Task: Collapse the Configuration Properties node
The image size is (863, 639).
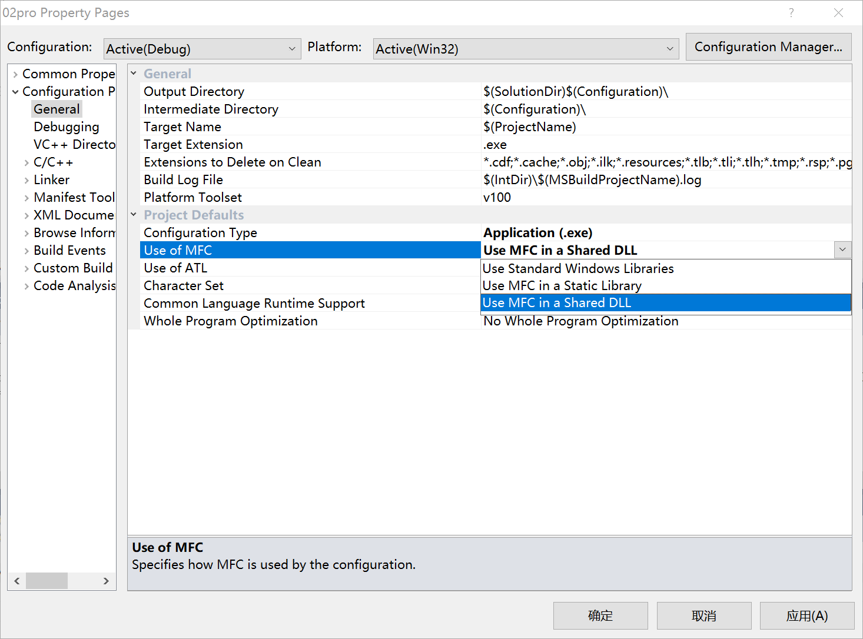Action: (x=15, y=91)
